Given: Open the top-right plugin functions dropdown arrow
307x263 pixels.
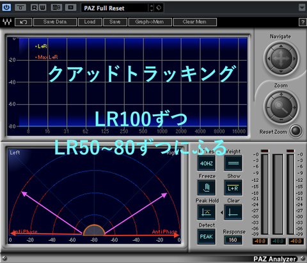Looking at the screenshot, I should click(302, 8).
